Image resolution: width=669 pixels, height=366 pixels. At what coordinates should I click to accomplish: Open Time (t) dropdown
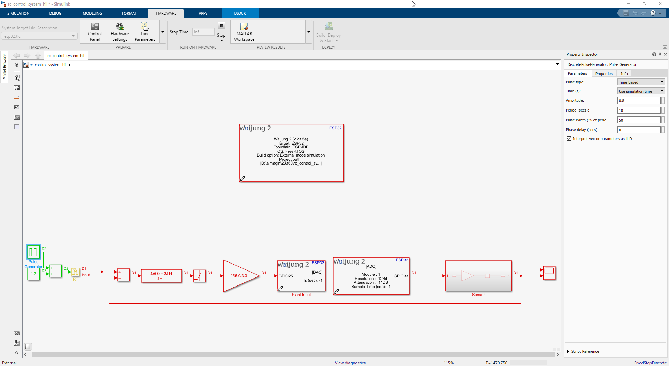click(x=641, y=91)
